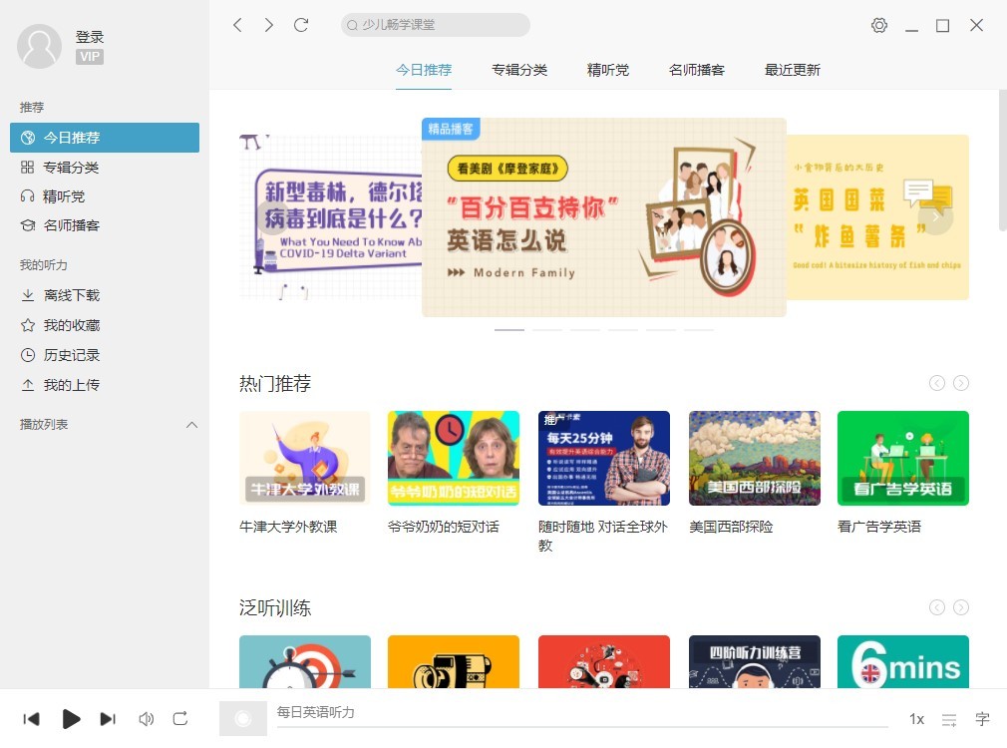Open the playlist add icon
The width and height of the screenshot is (1007, 748).
click(949, 719)
